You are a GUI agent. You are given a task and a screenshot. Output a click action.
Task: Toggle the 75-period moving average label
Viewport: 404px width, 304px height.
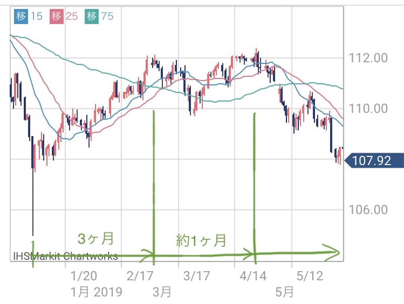click(x=107, y=16)
